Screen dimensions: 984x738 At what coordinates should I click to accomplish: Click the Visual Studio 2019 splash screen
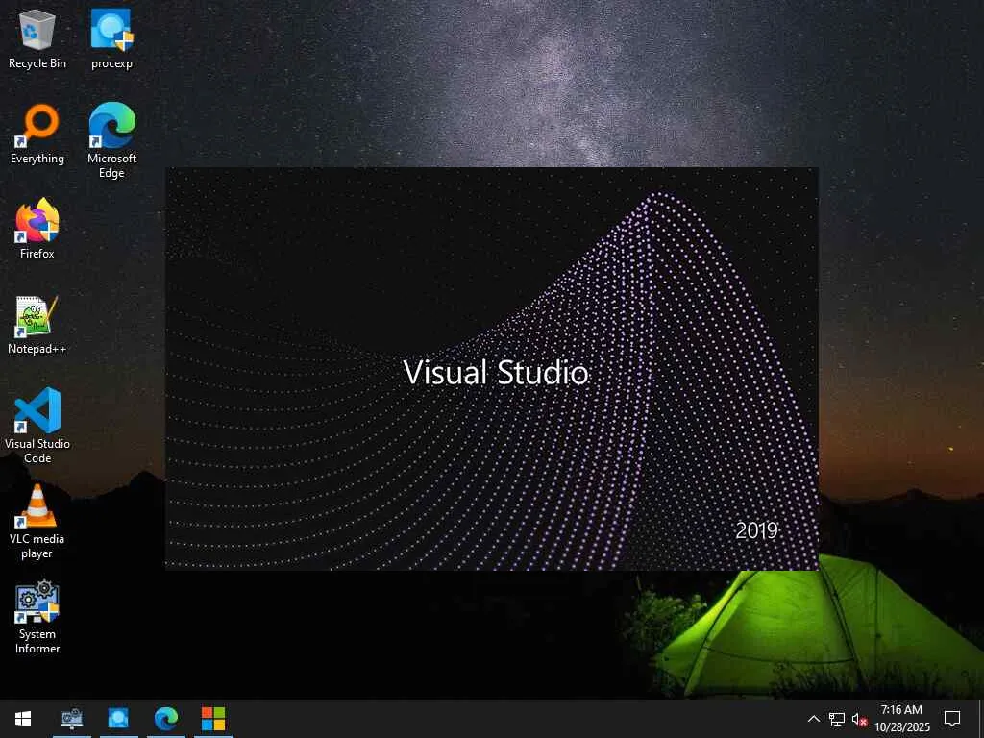492,368
